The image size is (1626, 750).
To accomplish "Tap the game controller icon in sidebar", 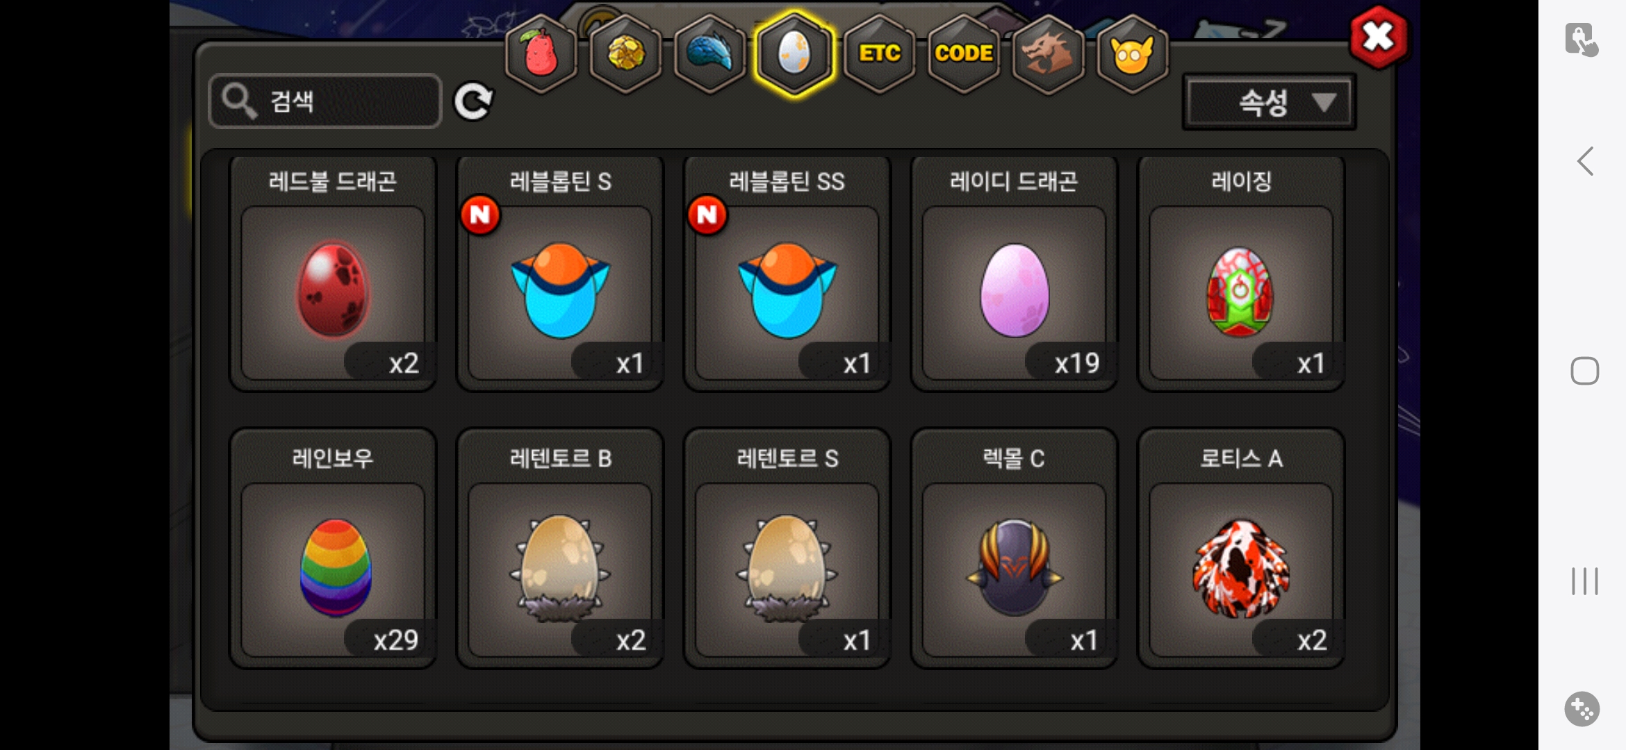I will click(x=1582, y=709).
